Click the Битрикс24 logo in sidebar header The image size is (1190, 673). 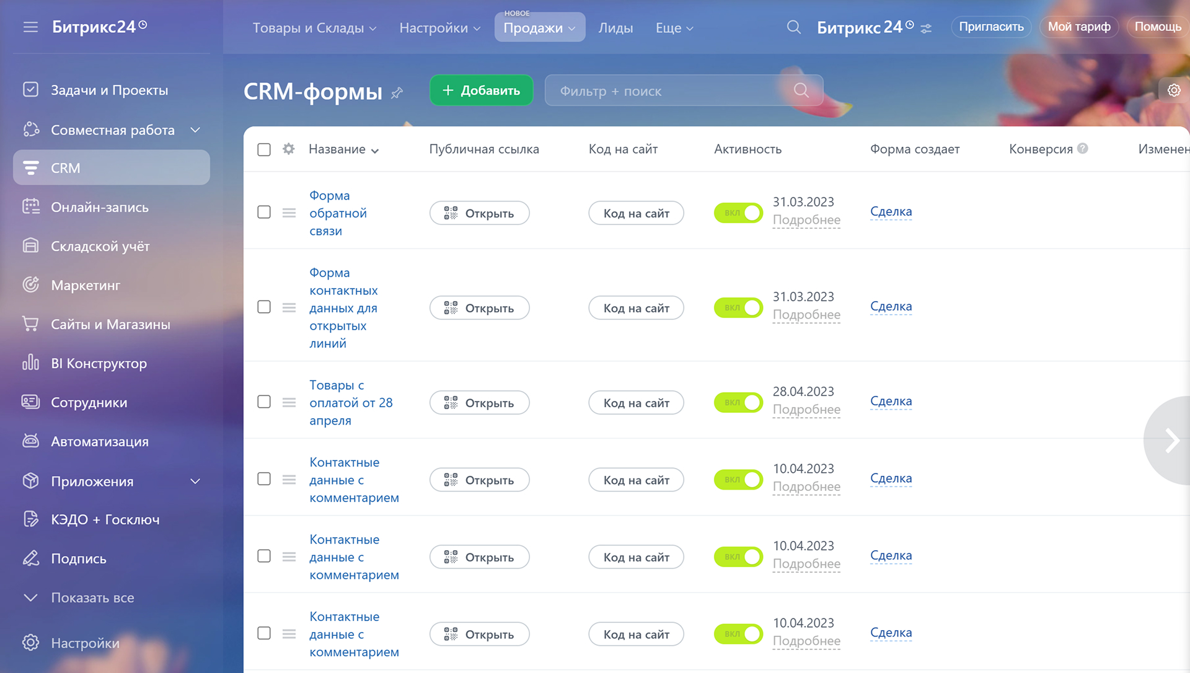tap(99, 27)
